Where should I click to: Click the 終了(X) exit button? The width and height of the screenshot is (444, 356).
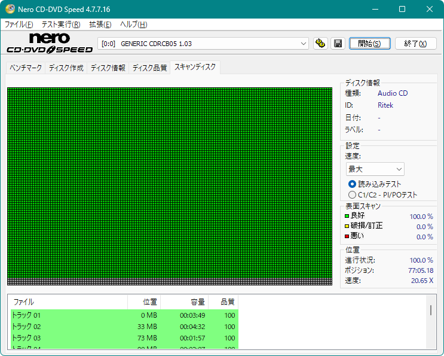click(415, 43)
